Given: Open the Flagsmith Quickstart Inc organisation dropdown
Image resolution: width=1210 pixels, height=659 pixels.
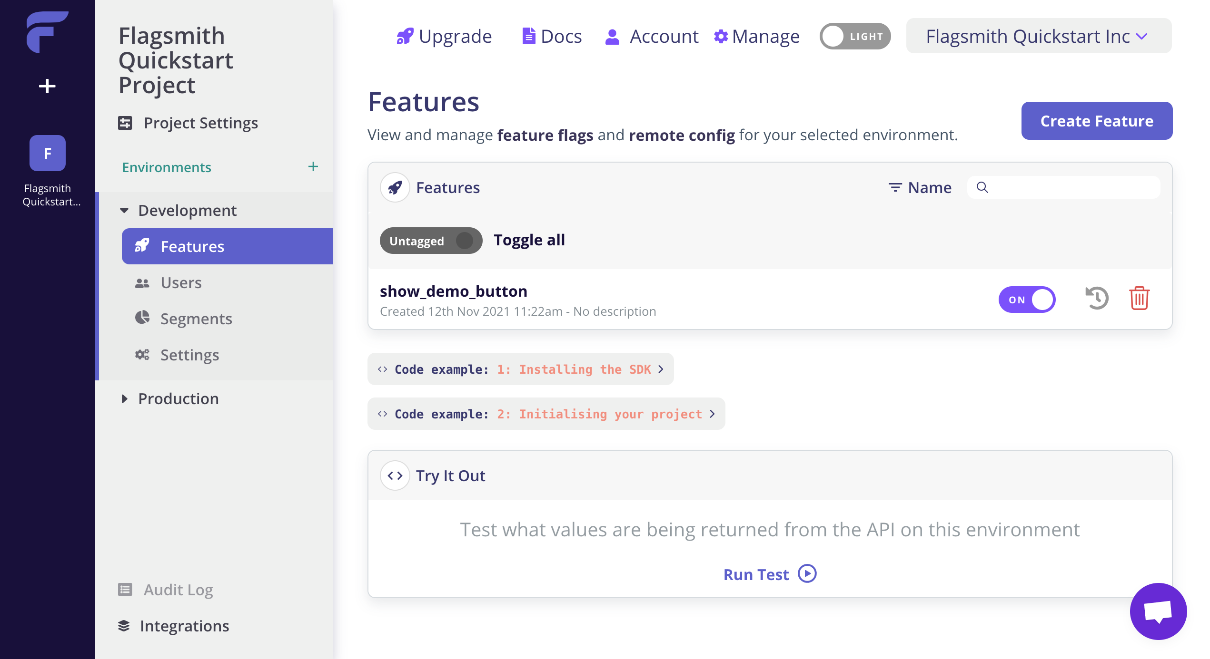Looking at the screenshot, I should click(x=1038, y=36).
